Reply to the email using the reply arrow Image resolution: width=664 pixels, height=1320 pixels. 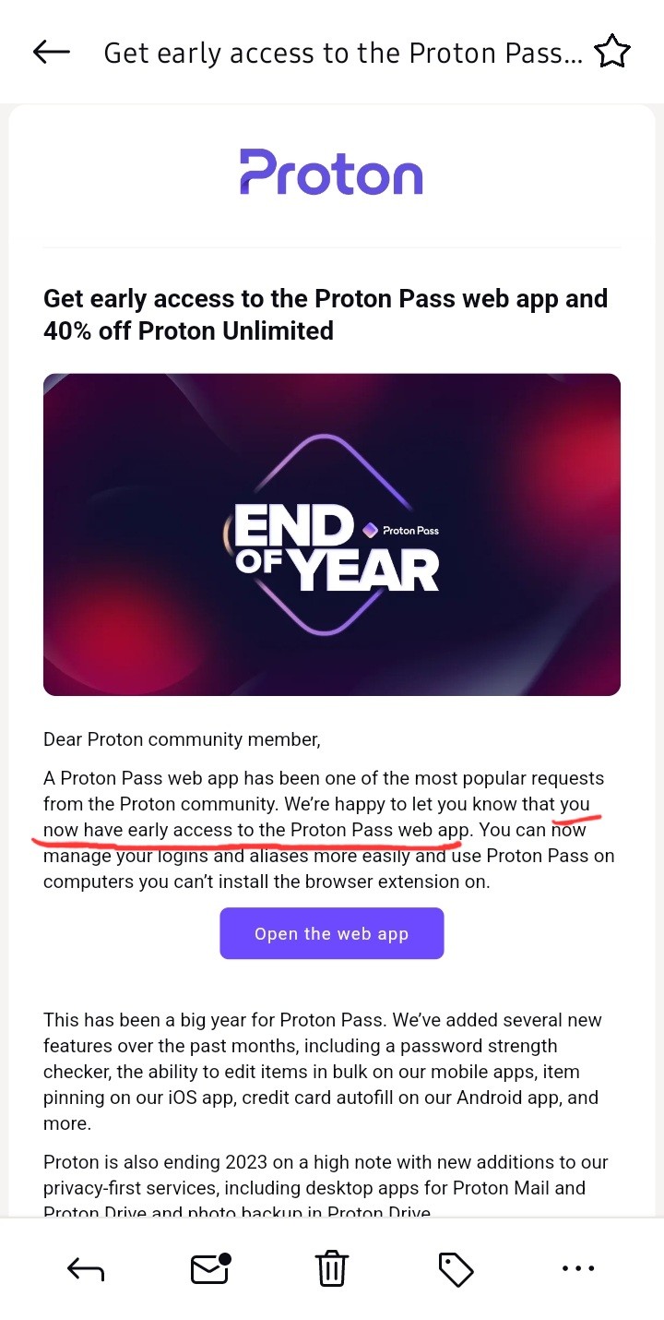pyautogui.click(x=86, y=1270)
